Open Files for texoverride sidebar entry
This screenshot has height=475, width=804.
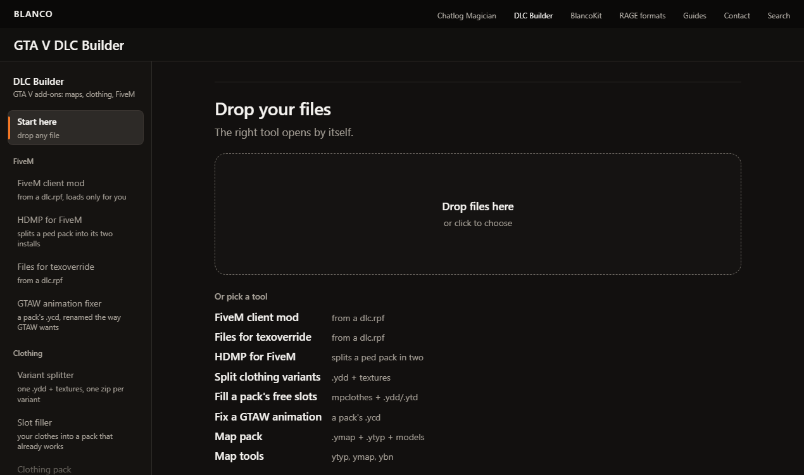(76, 273)
